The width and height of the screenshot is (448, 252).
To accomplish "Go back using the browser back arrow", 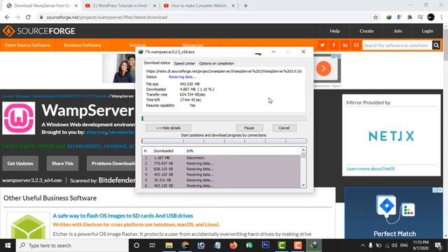I will point(7,17).
